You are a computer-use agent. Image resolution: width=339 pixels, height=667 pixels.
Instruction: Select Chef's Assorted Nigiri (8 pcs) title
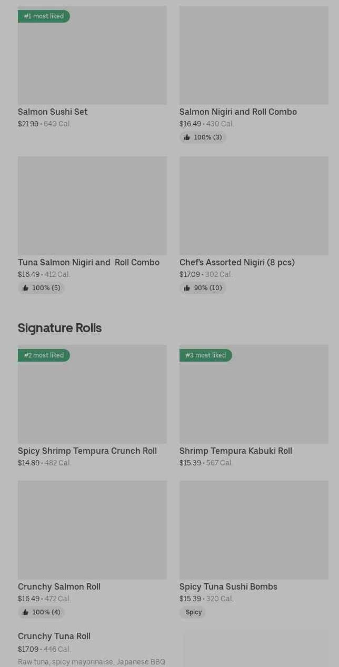(237, 262)
